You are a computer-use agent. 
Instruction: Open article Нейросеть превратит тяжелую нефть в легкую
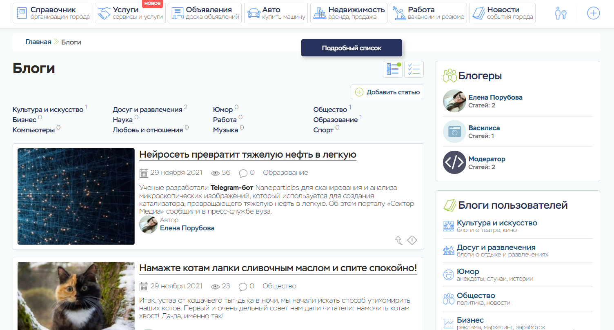click(247, 155)
